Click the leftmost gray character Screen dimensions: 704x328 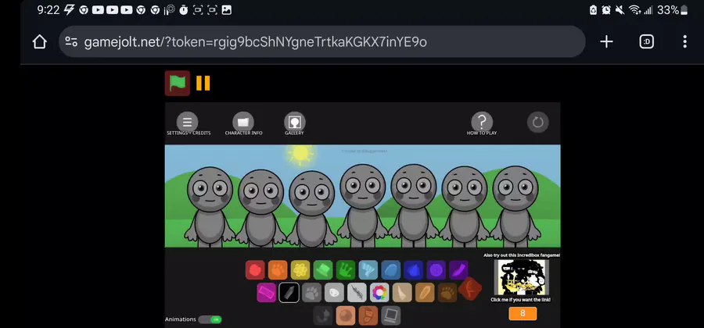210,207
